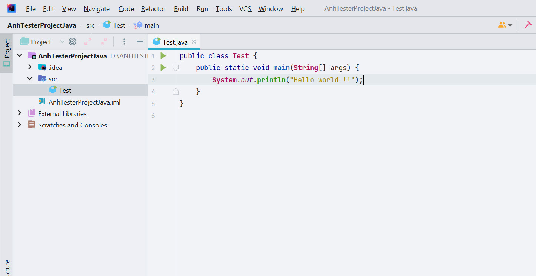Toggle the Project tool window side tab

(x=6, y=53)
